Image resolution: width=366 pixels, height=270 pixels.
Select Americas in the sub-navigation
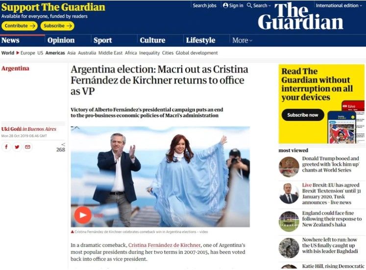point(55,53)
